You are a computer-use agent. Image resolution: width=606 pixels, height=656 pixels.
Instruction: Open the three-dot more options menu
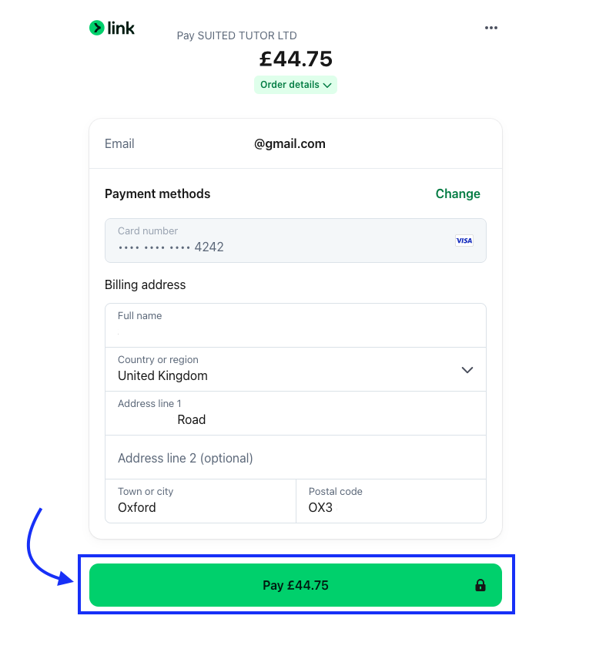491,28
